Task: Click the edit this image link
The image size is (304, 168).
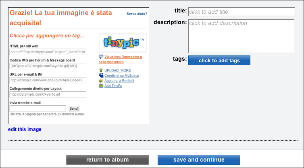Action: click(25, 129)
